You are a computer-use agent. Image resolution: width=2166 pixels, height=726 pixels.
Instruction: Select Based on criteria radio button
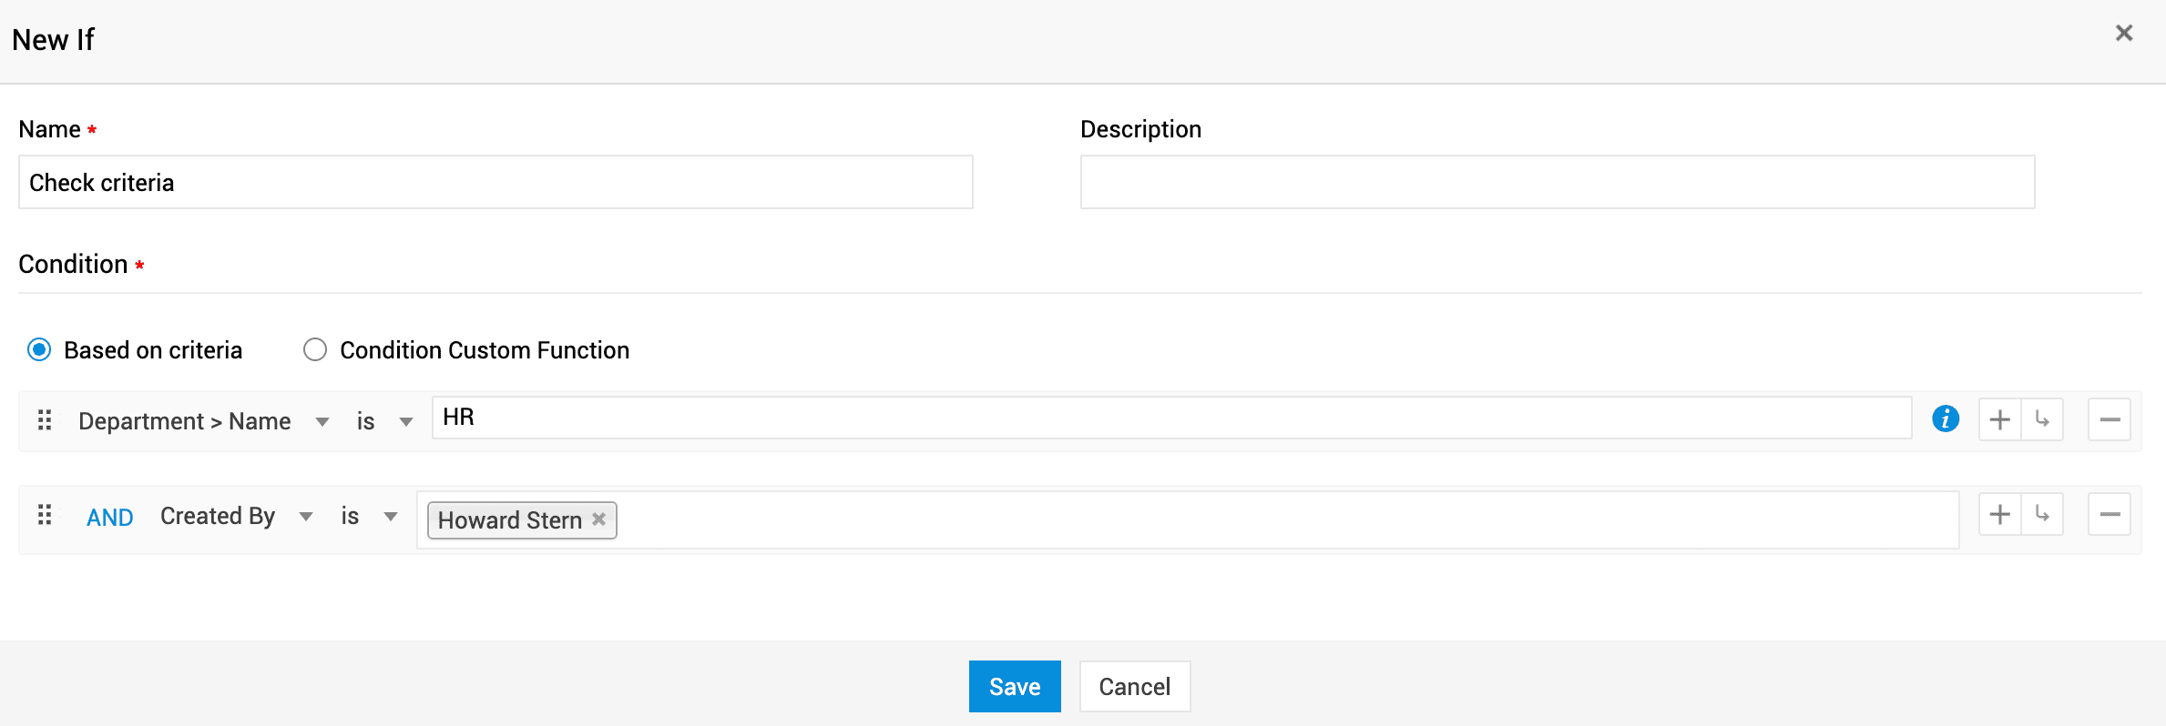tap(39, 350)
